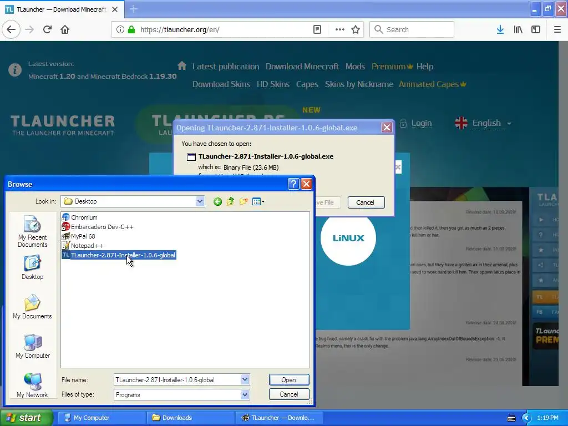Image resolution: width=568 pixels, height=426 pixels.
Task: Open My Recent Documents in places bar
Action: point(32,231)
